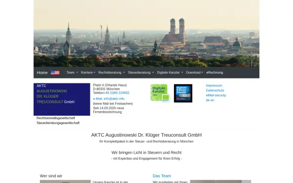
Task: Click the Munich skyline banner image
Action: [146, 33]
